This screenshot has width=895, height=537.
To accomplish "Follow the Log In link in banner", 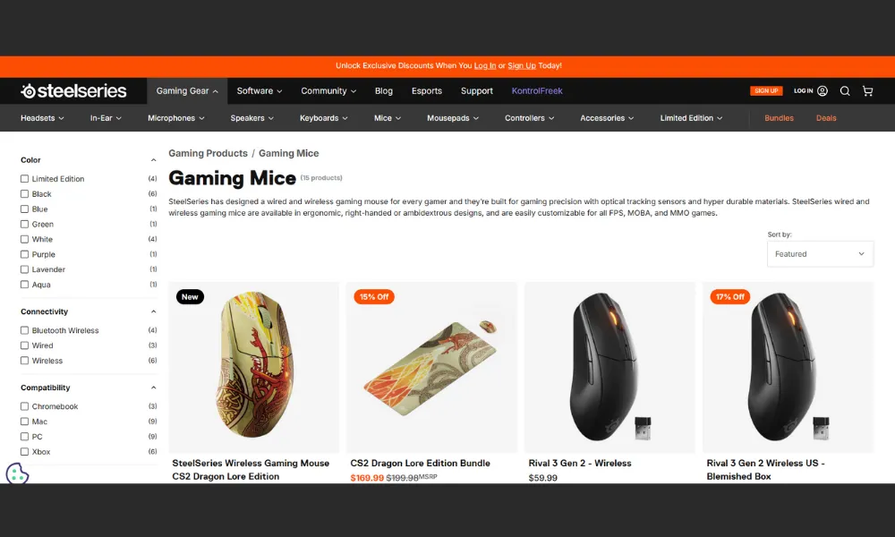I will (x=484, y=65).
